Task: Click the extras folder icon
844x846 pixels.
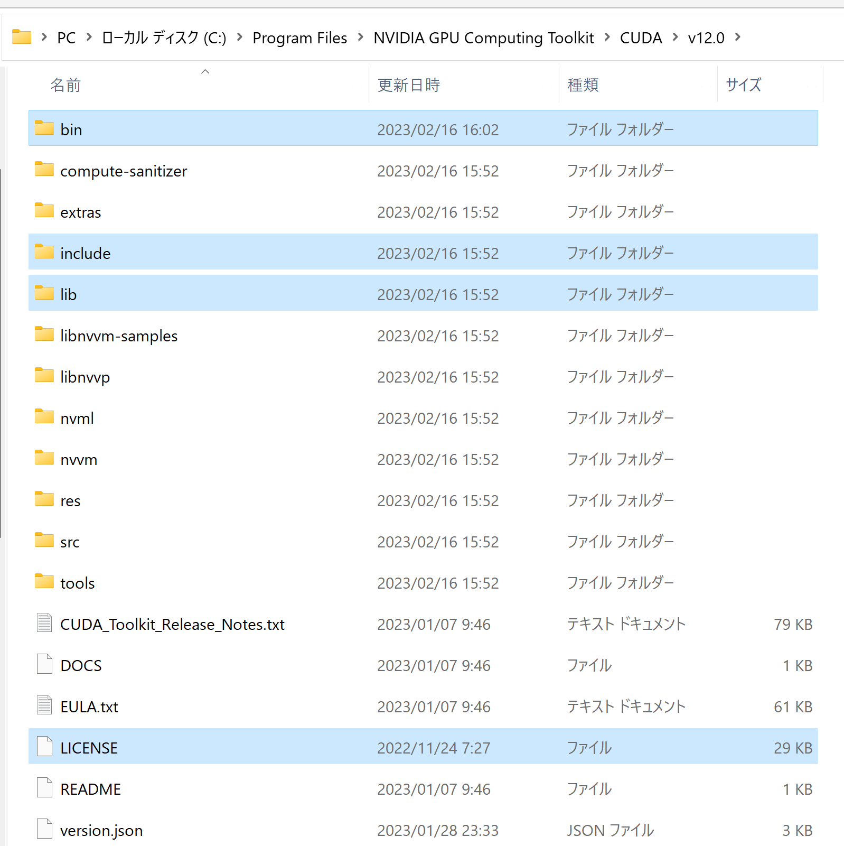Action: click(44, 210)
